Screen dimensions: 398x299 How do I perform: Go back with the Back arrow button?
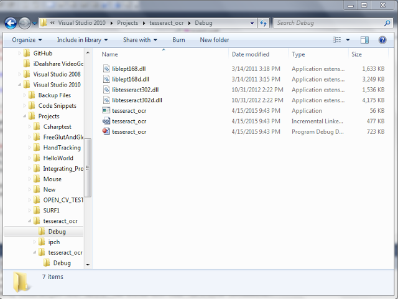point(11,24)
